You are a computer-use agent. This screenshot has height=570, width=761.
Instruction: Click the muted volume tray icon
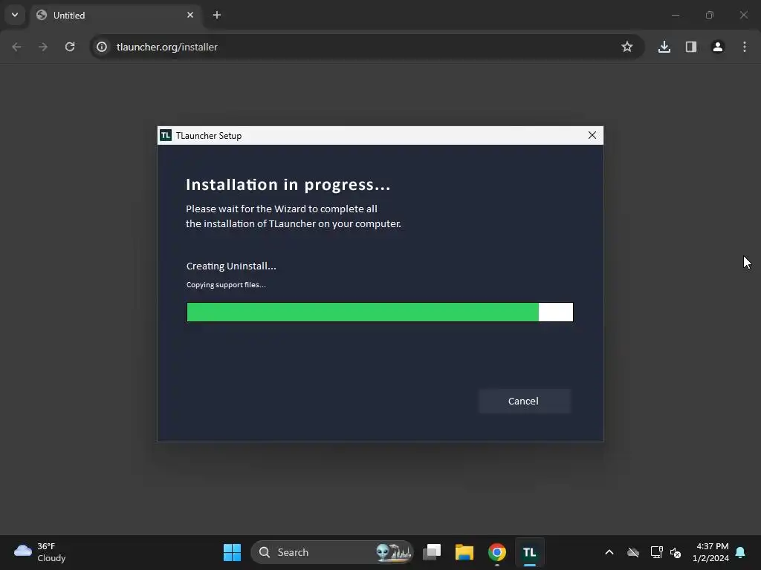(676, 552)
